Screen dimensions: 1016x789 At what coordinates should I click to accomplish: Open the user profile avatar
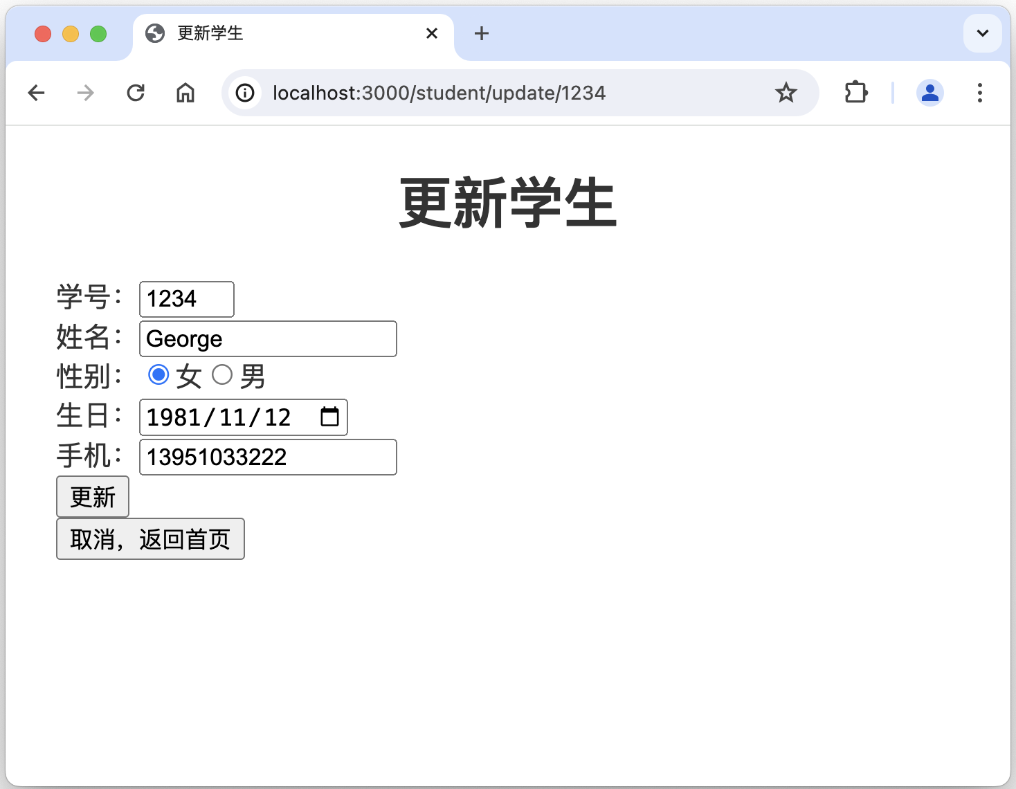click(929, 93)
